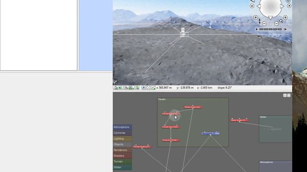Set navigation speed to first segment
The width and height of the screenshot is (307, 172).
[x=261, y=29]
